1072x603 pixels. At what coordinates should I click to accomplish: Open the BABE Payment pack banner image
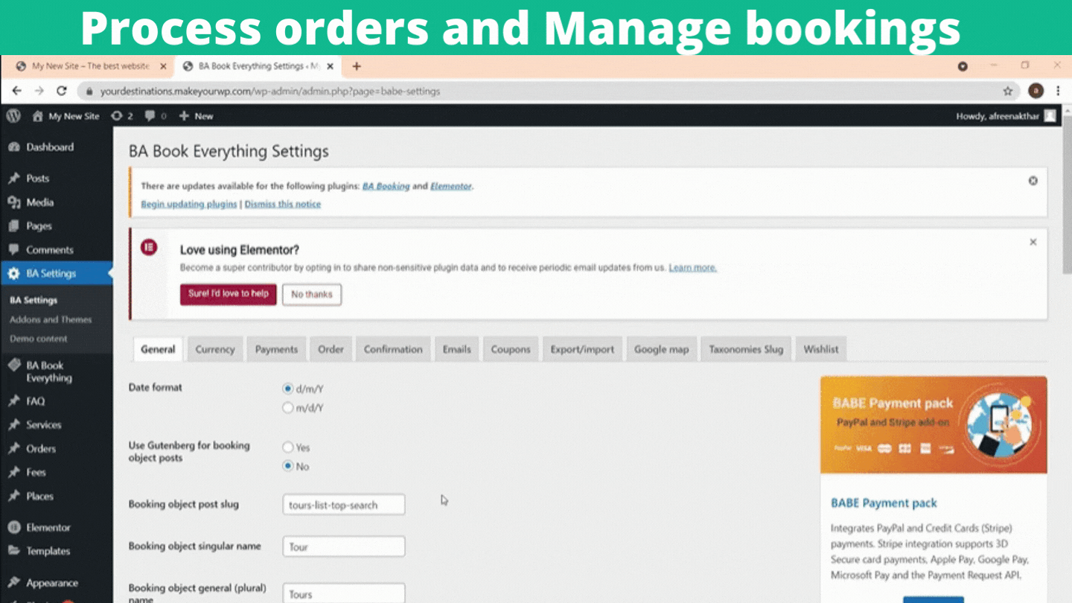(934, 425)
